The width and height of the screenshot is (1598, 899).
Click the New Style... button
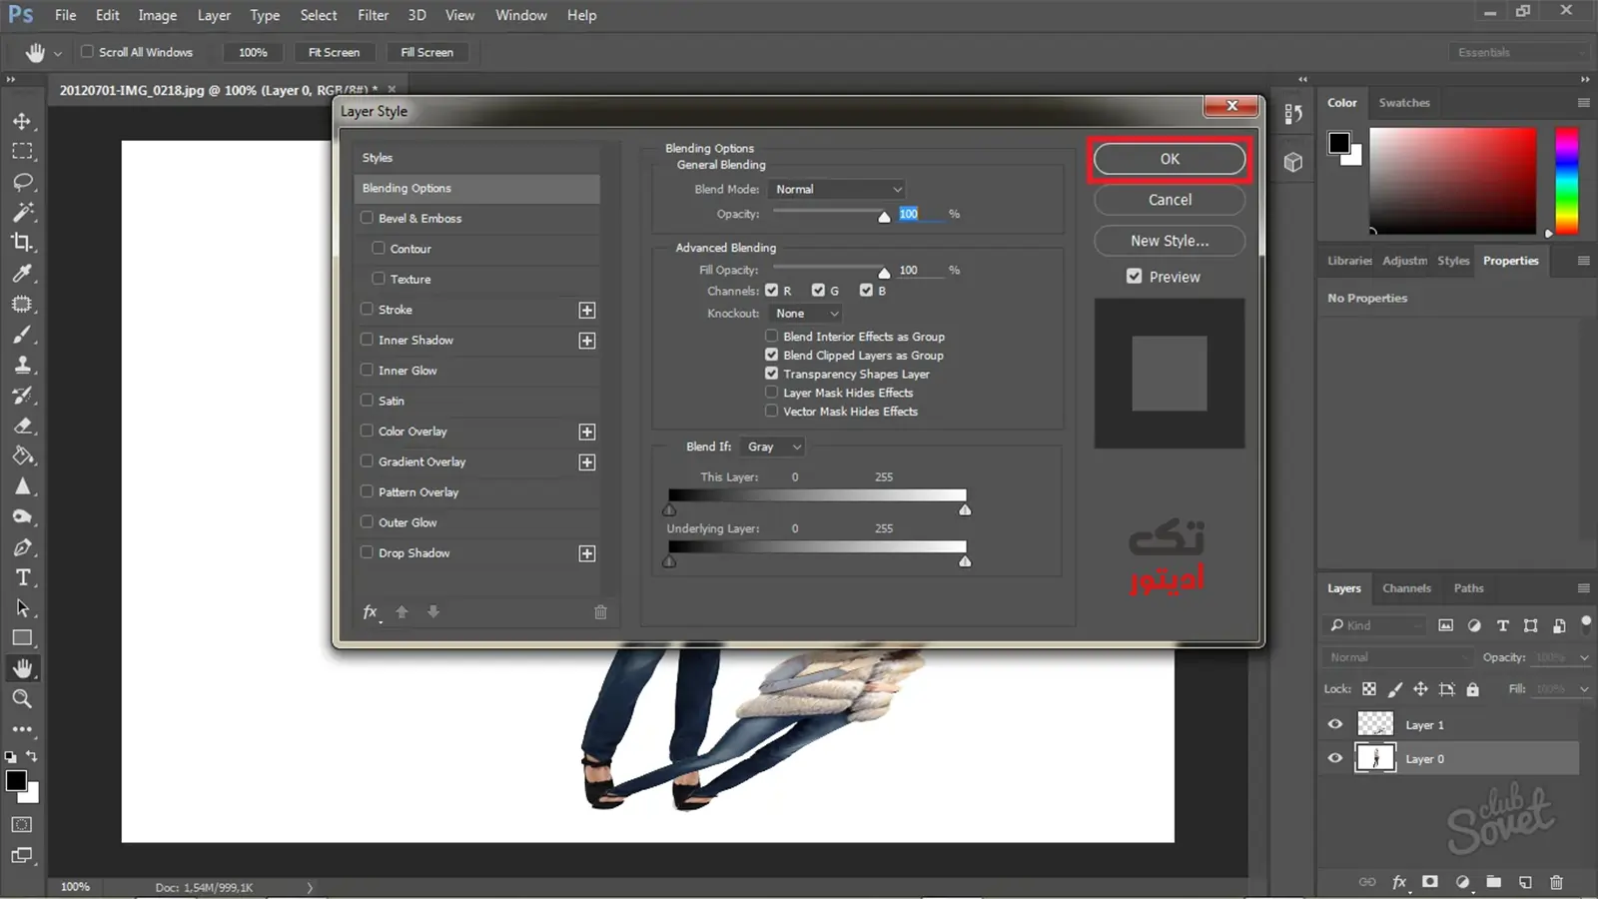coord(1170,241)
